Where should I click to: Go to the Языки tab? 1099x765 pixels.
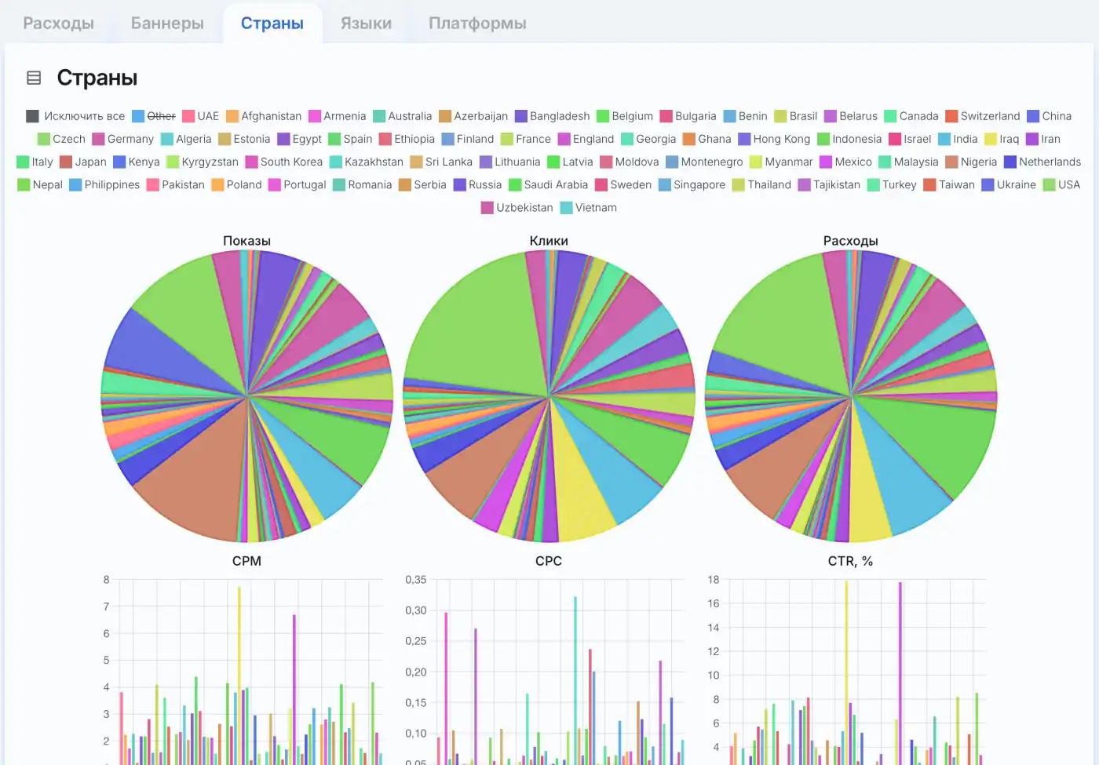click(x=366, y=24)
